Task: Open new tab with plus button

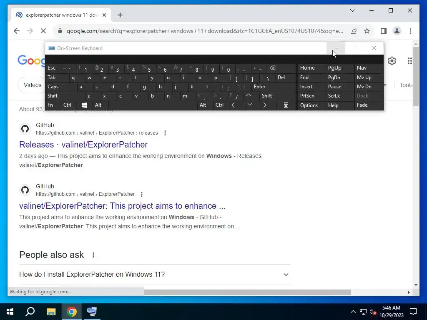Action: click(x=120, y=15)
